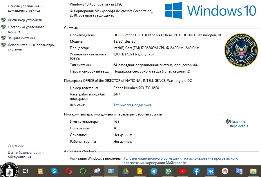Click the Windows 10 logo image
The height and width of the screenshot is (177, 261).
tap(211, 10)
